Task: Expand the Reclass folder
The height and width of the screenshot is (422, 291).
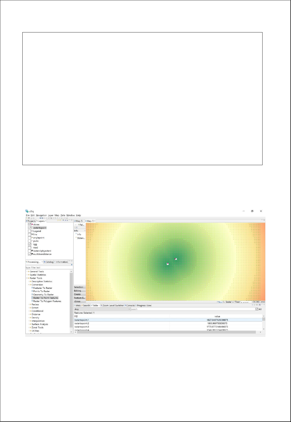Action: [29, 304]
